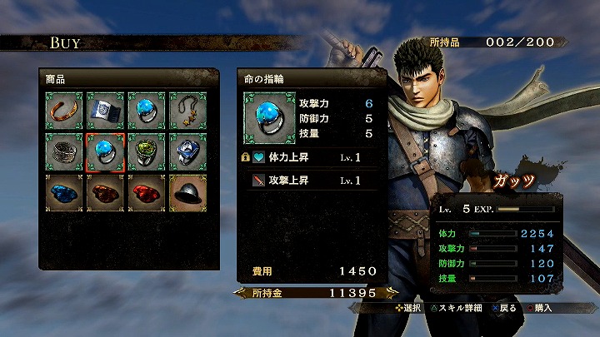600x337 pixels.
Task: Open the 攻撃上昇 skill row
Action: point(311,181)
